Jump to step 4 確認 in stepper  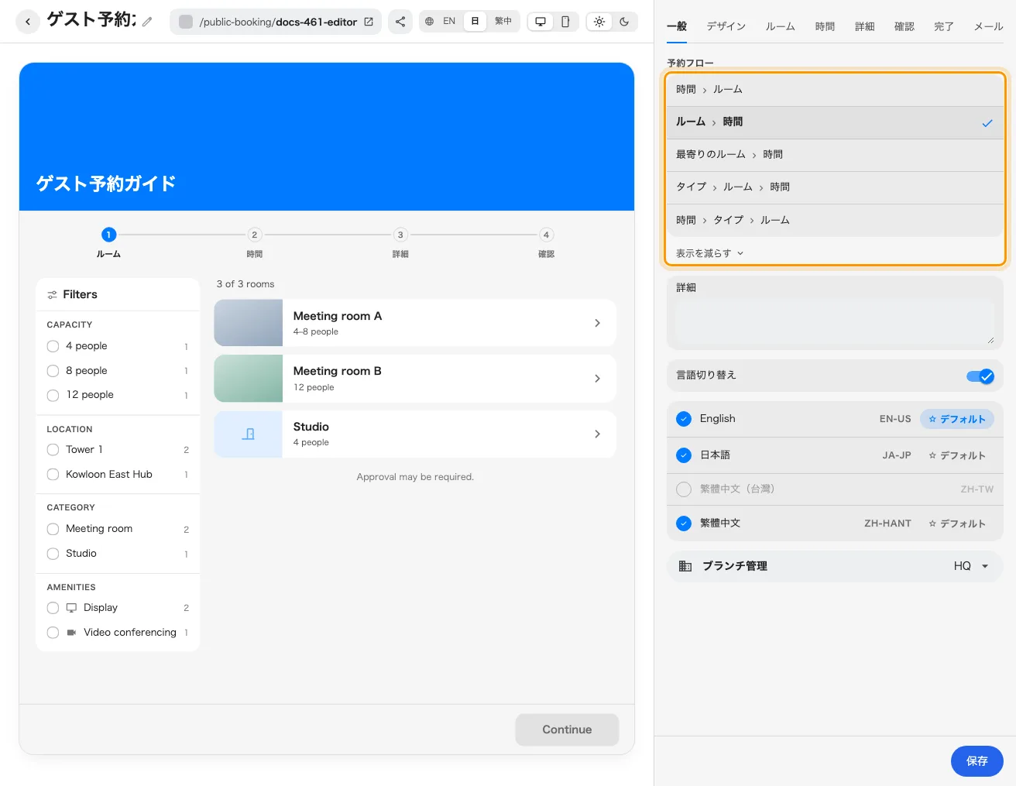click(546, 242)
